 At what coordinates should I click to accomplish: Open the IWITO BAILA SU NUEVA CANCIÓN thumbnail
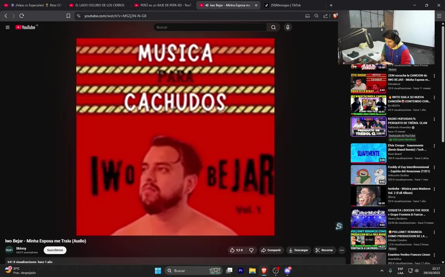[x=368, y=105]
